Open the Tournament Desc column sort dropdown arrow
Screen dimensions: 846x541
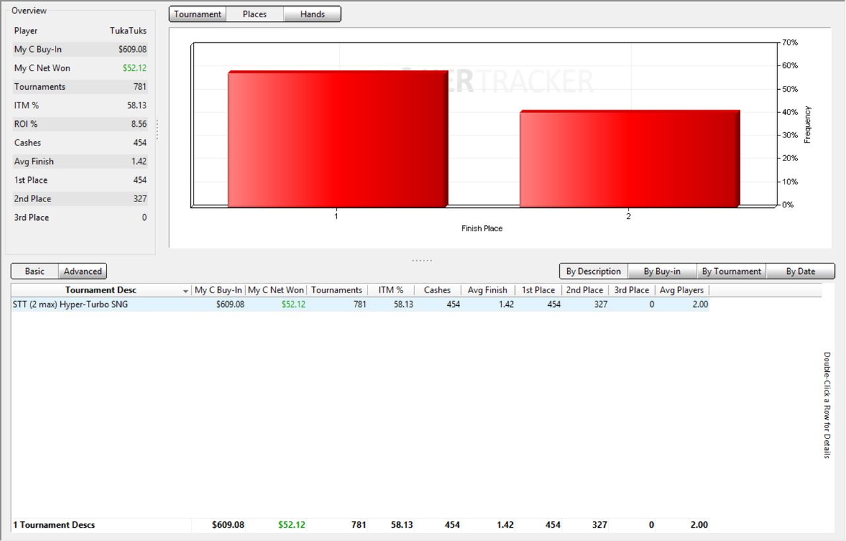coord(186,291)
